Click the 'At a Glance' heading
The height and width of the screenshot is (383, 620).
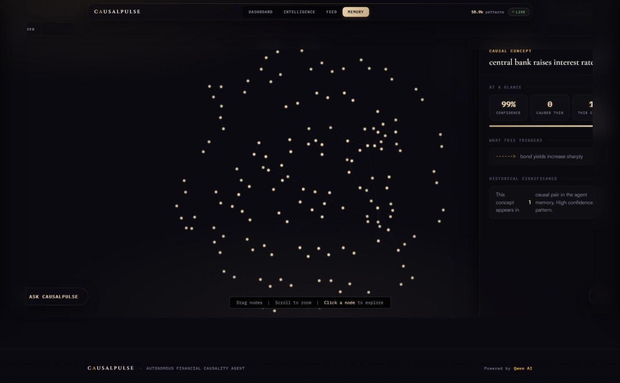click(x=505, y=87)
